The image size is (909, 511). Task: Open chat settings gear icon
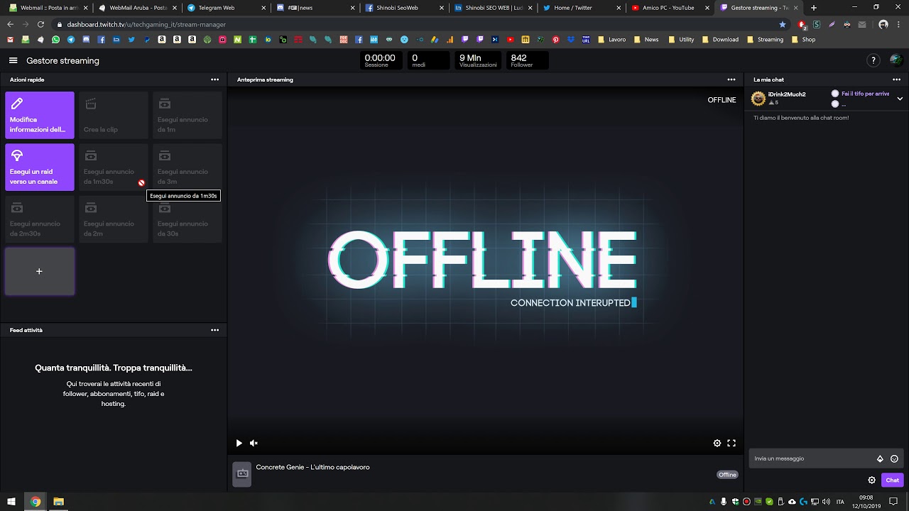pos(872,480)
